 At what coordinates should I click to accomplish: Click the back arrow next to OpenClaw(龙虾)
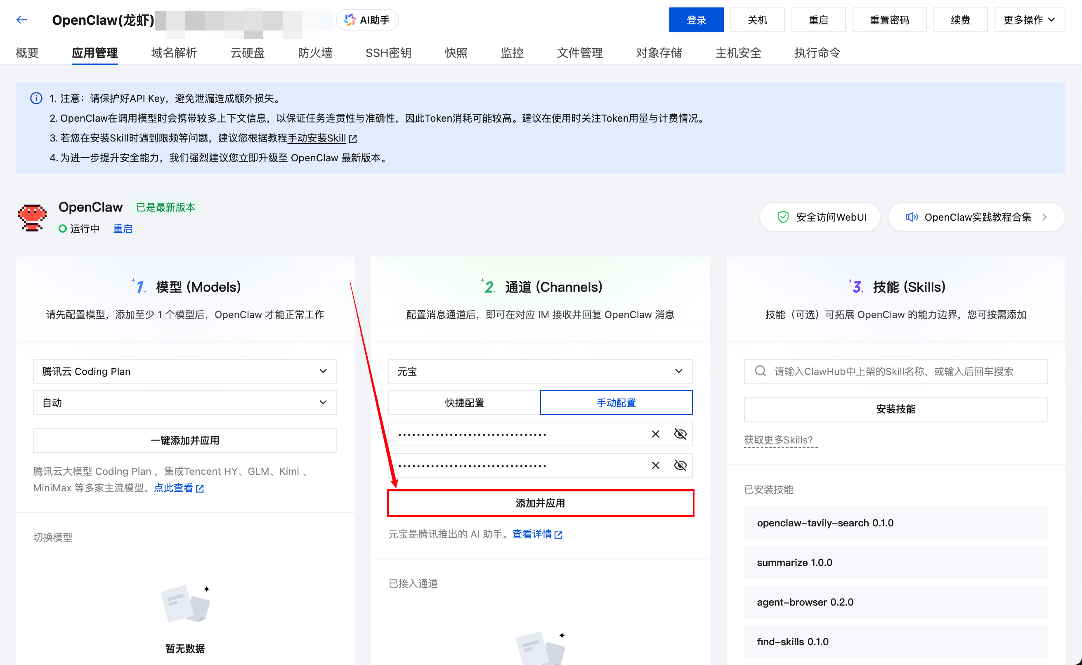coord(21,20)
